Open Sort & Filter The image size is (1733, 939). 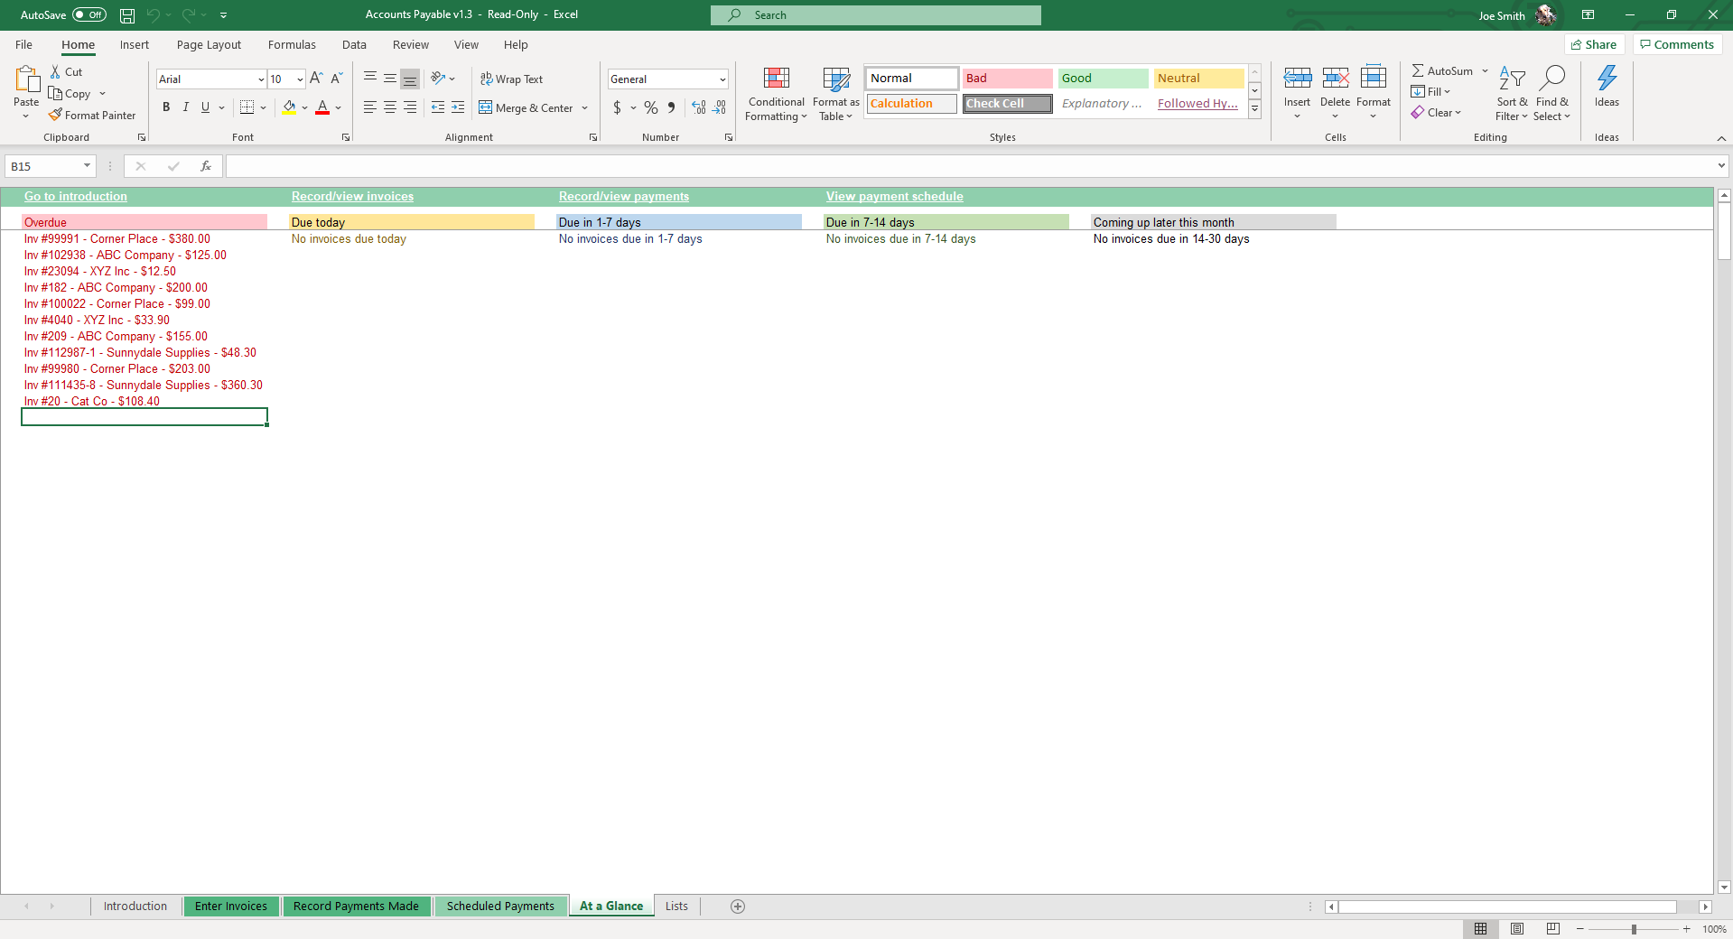coord(1512,93)
